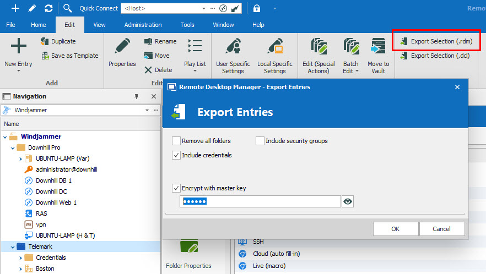Image resolution: width=486 pixels, height=274 pixels.
Task: Open Local Specific Settings
Action: point(274,47)
